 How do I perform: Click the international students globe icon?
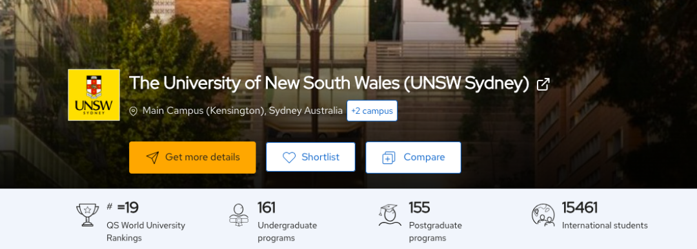543,215
